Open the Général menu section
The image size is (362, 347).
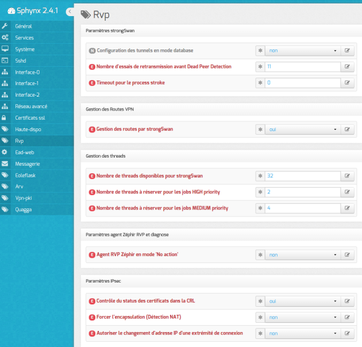(x=37, y=26)
